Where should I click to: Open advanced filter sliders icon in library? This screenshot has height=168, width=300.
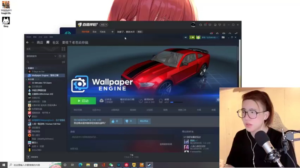tap(63, 62)
